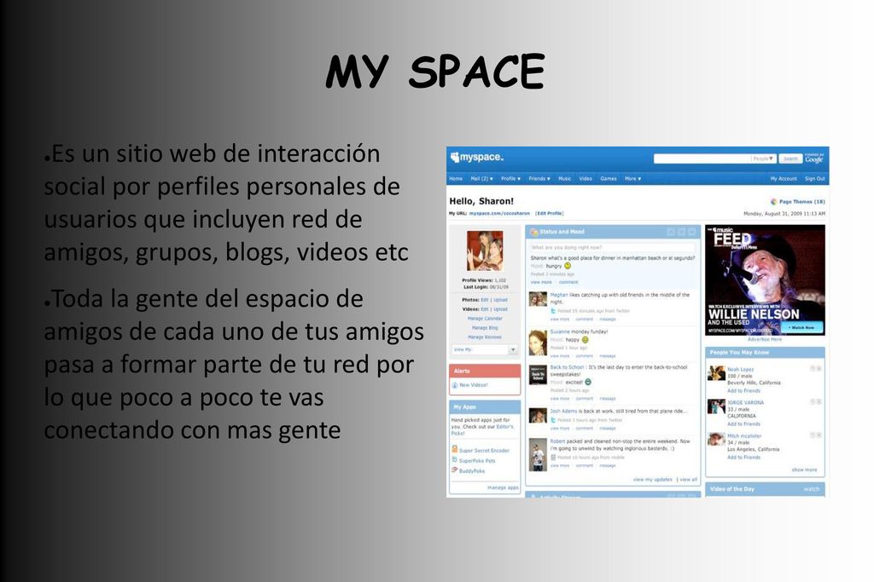Click Add to Friends under Mitch mcalister
This screenshot has height=582, width=874.
click(743, 458)
